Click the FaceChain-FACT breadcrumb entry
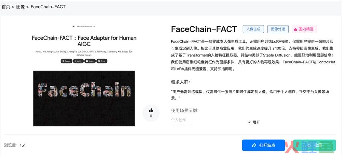The width and height of the screenshot is (342, 155). pos(48,7)
